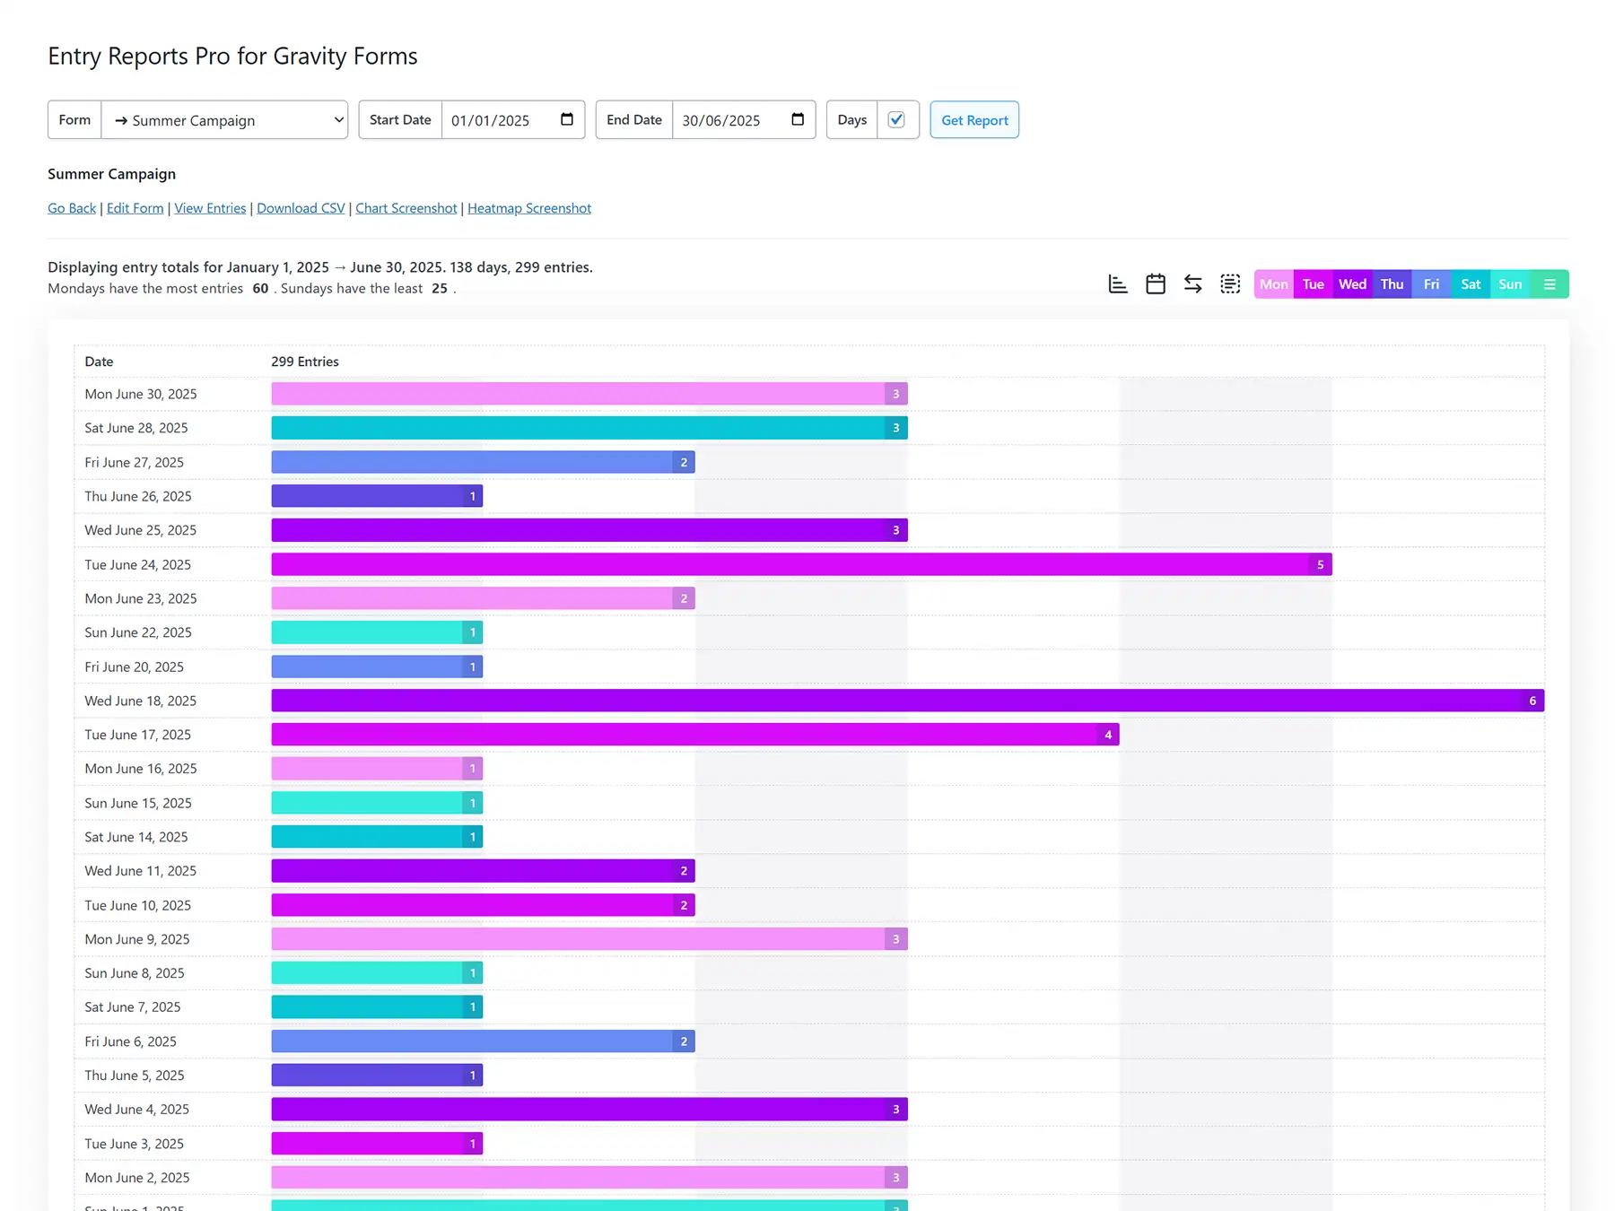
Task: Select the Edit Form option
Action: pyautogui.click(x=135, y=207)
